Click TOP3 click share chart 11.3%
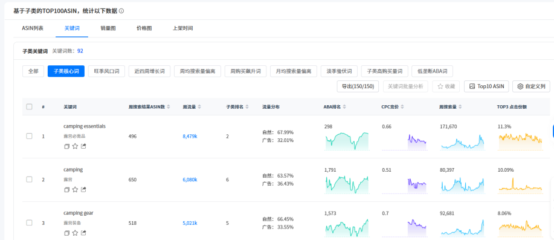 click(x=520, y=141)
